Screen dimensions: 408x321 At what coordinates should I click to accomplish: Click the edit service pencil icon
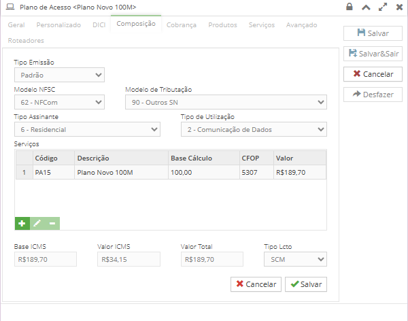(37, 223)
